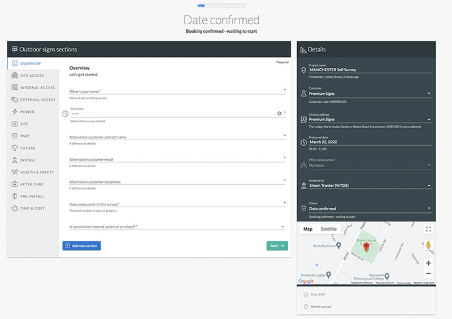This screenshot has height=319, width=452.
Task: Click the Alternative customer contact name field
Action: click(177, 137)
